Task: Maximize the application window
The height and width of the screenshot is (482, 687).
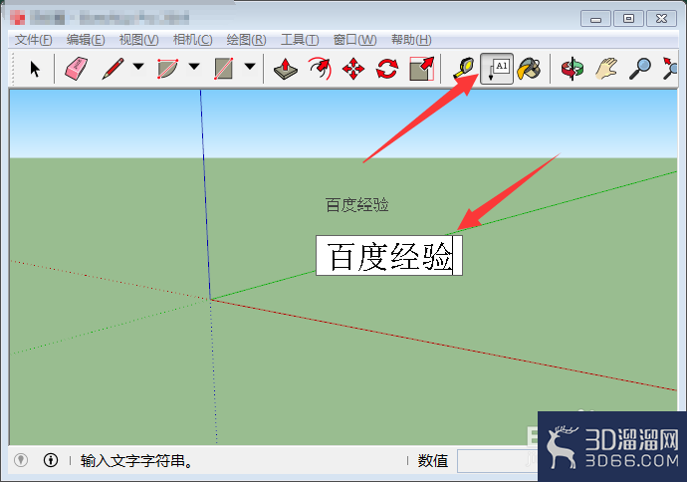Action: [x=628, y=19]
